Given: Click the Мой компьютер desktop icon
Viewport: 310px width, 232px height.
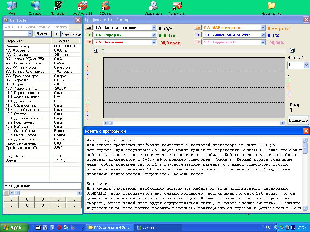Looking at the screenshot, I should pyautogui.click(x=12, y=6).
